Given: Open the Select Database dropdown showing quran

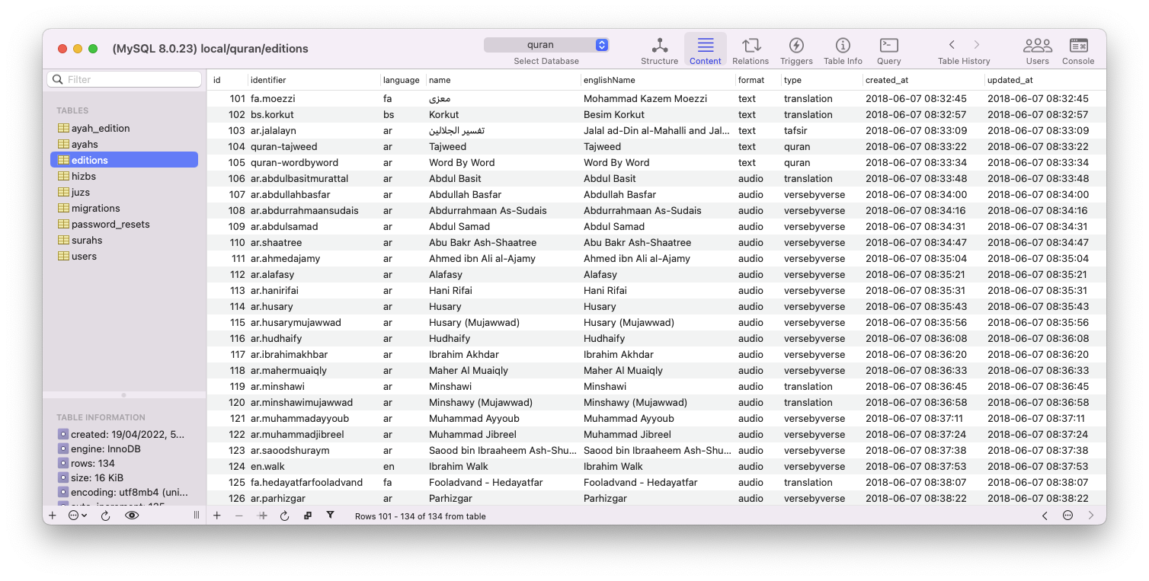Looking at the screenshot, I should click(546, 45).
